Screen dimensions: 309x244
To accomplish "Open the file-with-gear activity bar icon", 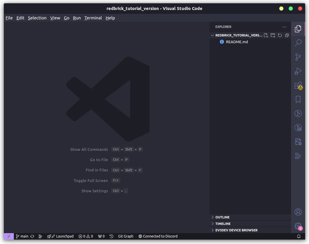I will tap(298, 142).
